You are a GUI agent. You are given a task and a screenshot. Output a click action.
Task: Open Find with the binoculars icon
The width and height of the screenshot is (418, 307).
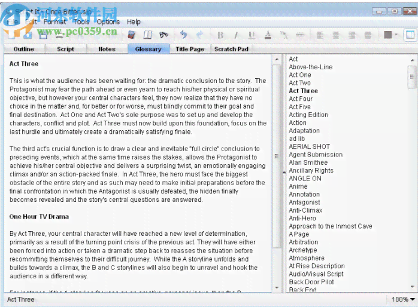pyautogui.click(x=163, y=35)
